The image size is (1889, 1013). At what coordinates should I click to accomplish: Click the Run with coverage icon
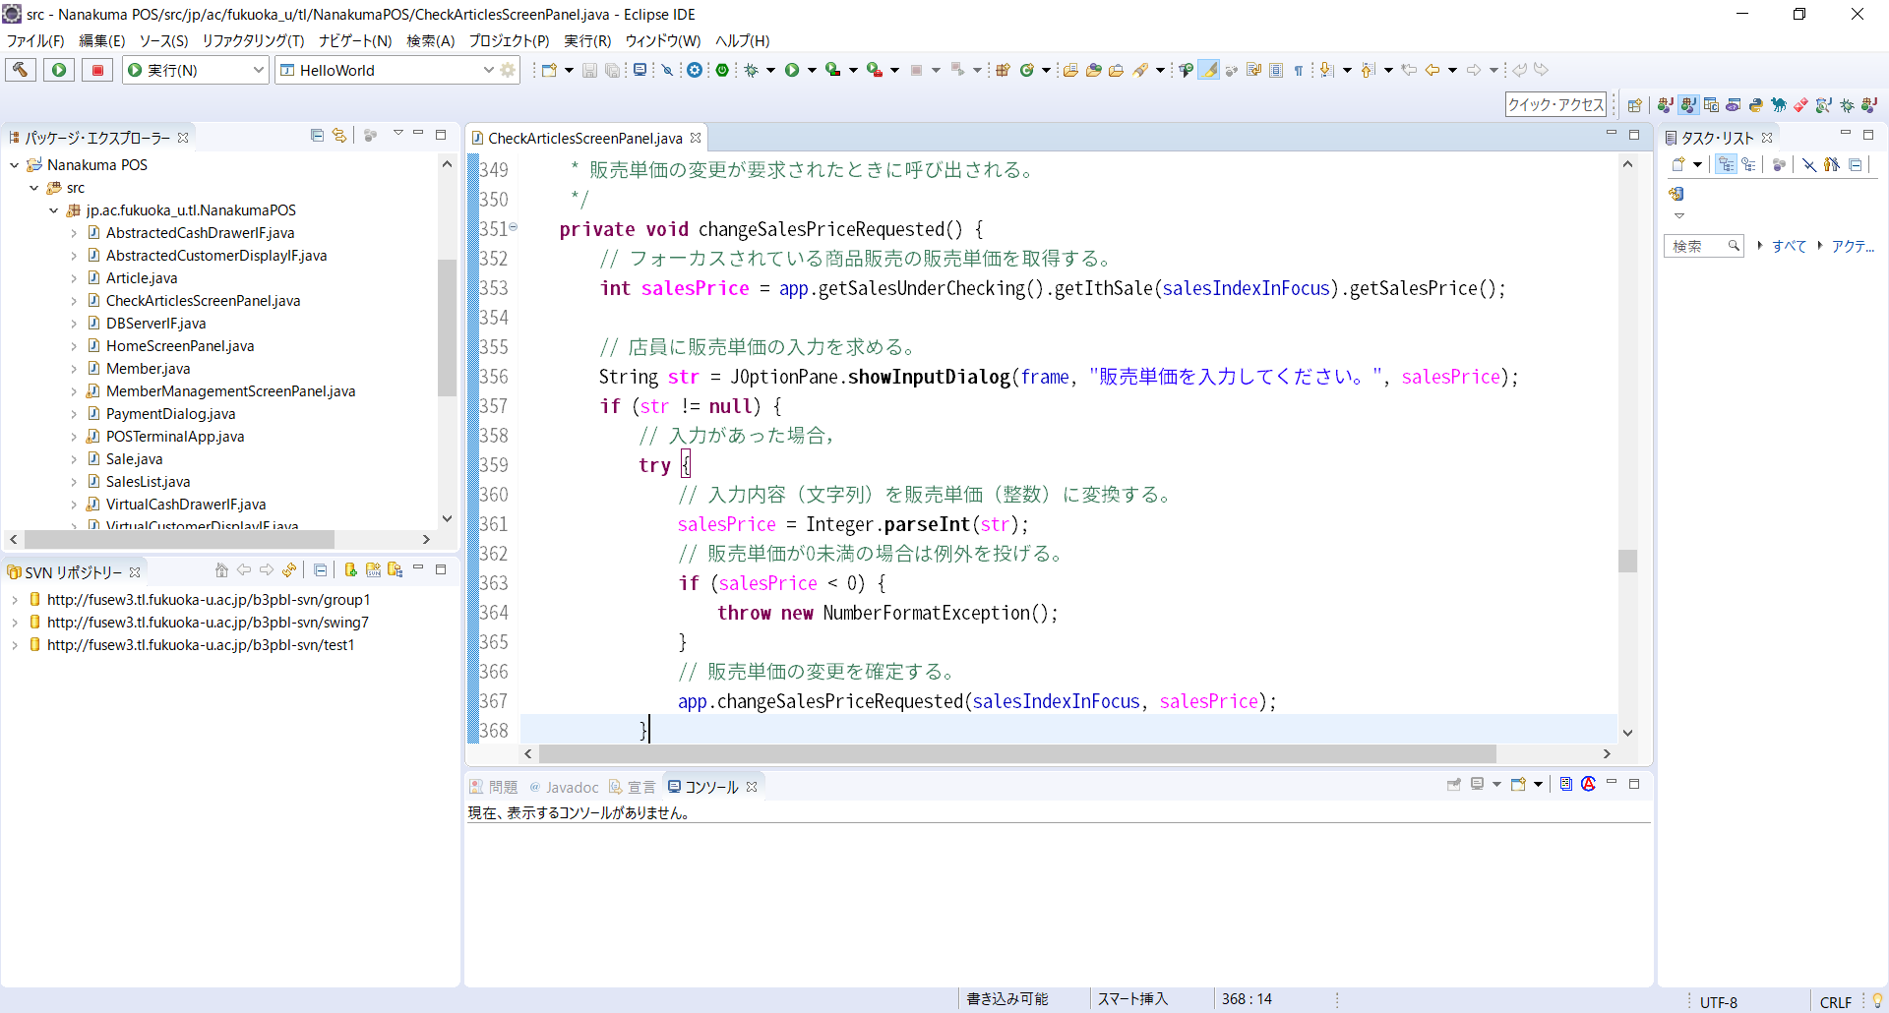coord(833,70)
